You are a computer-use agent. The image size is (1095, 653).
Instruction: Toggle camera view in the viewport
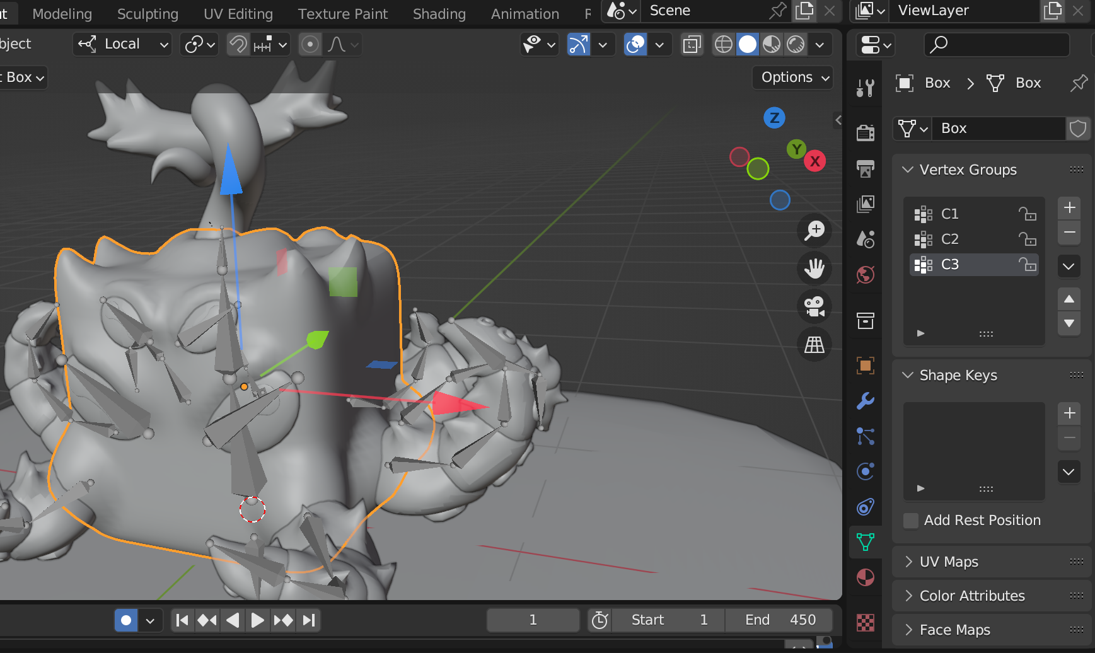click(814, 306)
